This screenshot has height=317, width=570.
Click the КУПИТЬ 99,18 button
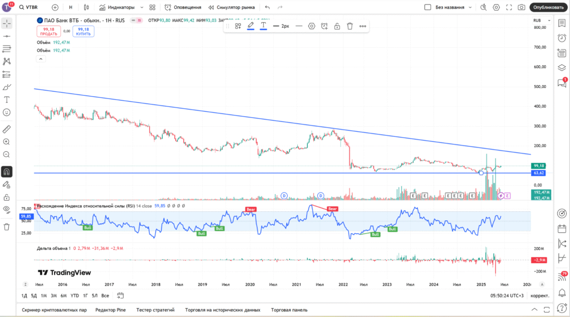point(83,32)
